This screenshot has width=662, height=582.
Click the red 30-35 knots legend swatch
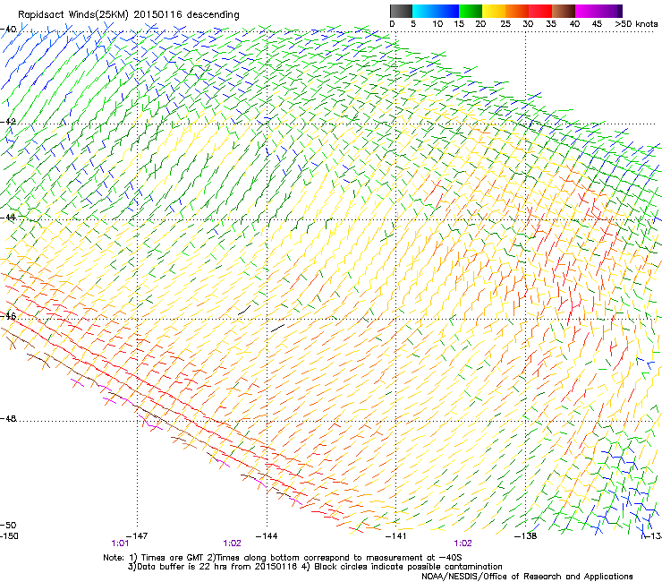pos(540,11)
